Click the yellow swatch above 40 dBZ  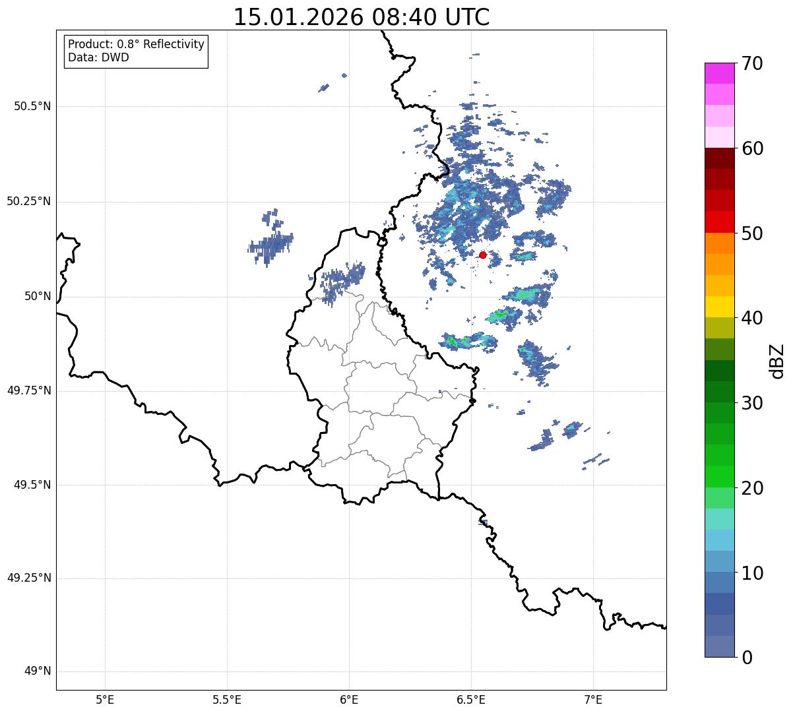(x=719, y=307)
